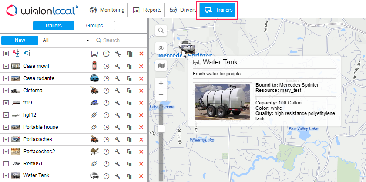Open properties wrench for Cisterna
Image resolution: width=366 pixels, height=182 pixels.
pyautogui.click(x=118, y=91)
